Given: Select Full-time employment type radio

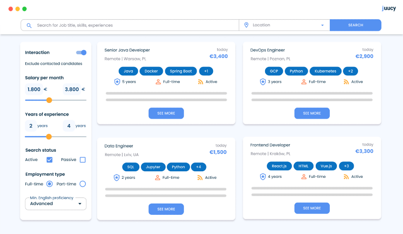Looking at the screenshot, I should 50,184.
